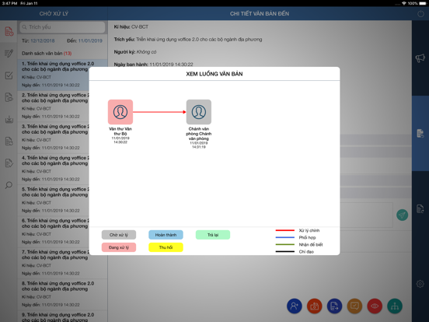429x322 pixels.
Task: Click the document checklist sidebar icon
Action: [x=9, y=163]
